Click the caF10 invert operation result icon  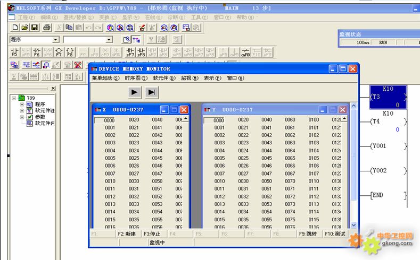(245, 53)
